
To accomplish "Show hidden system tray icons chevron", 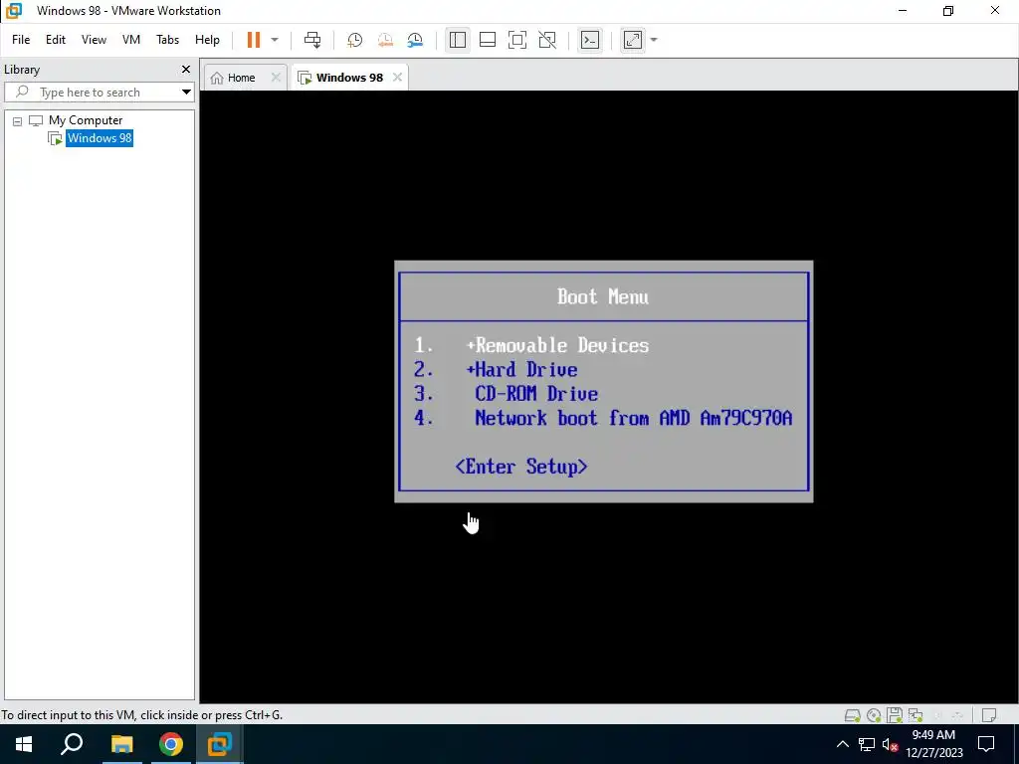I will [842, 744].
